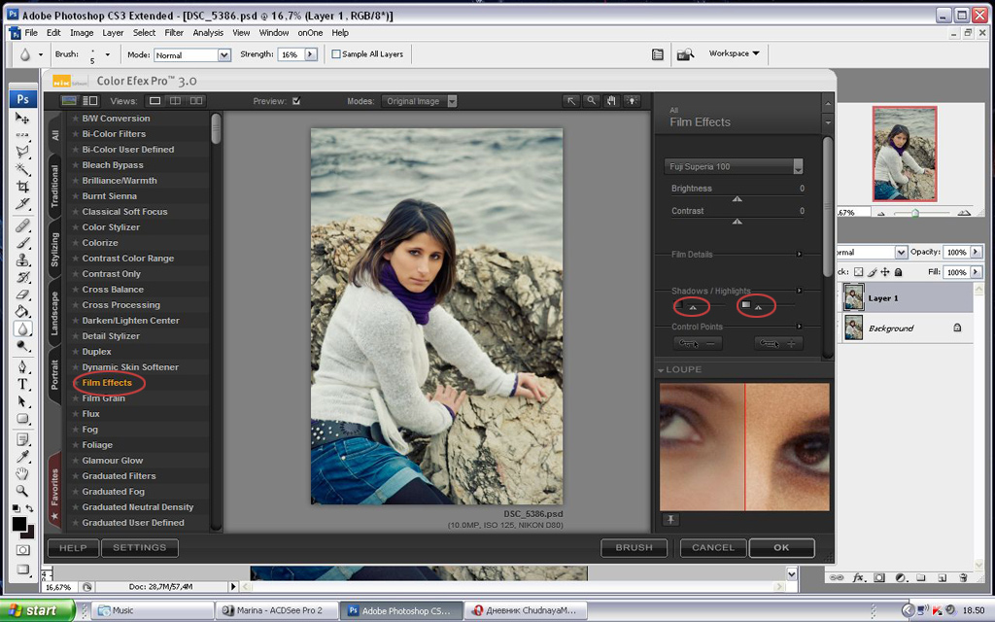Open the Strength value arrow flyout

(x=311, y=54)
